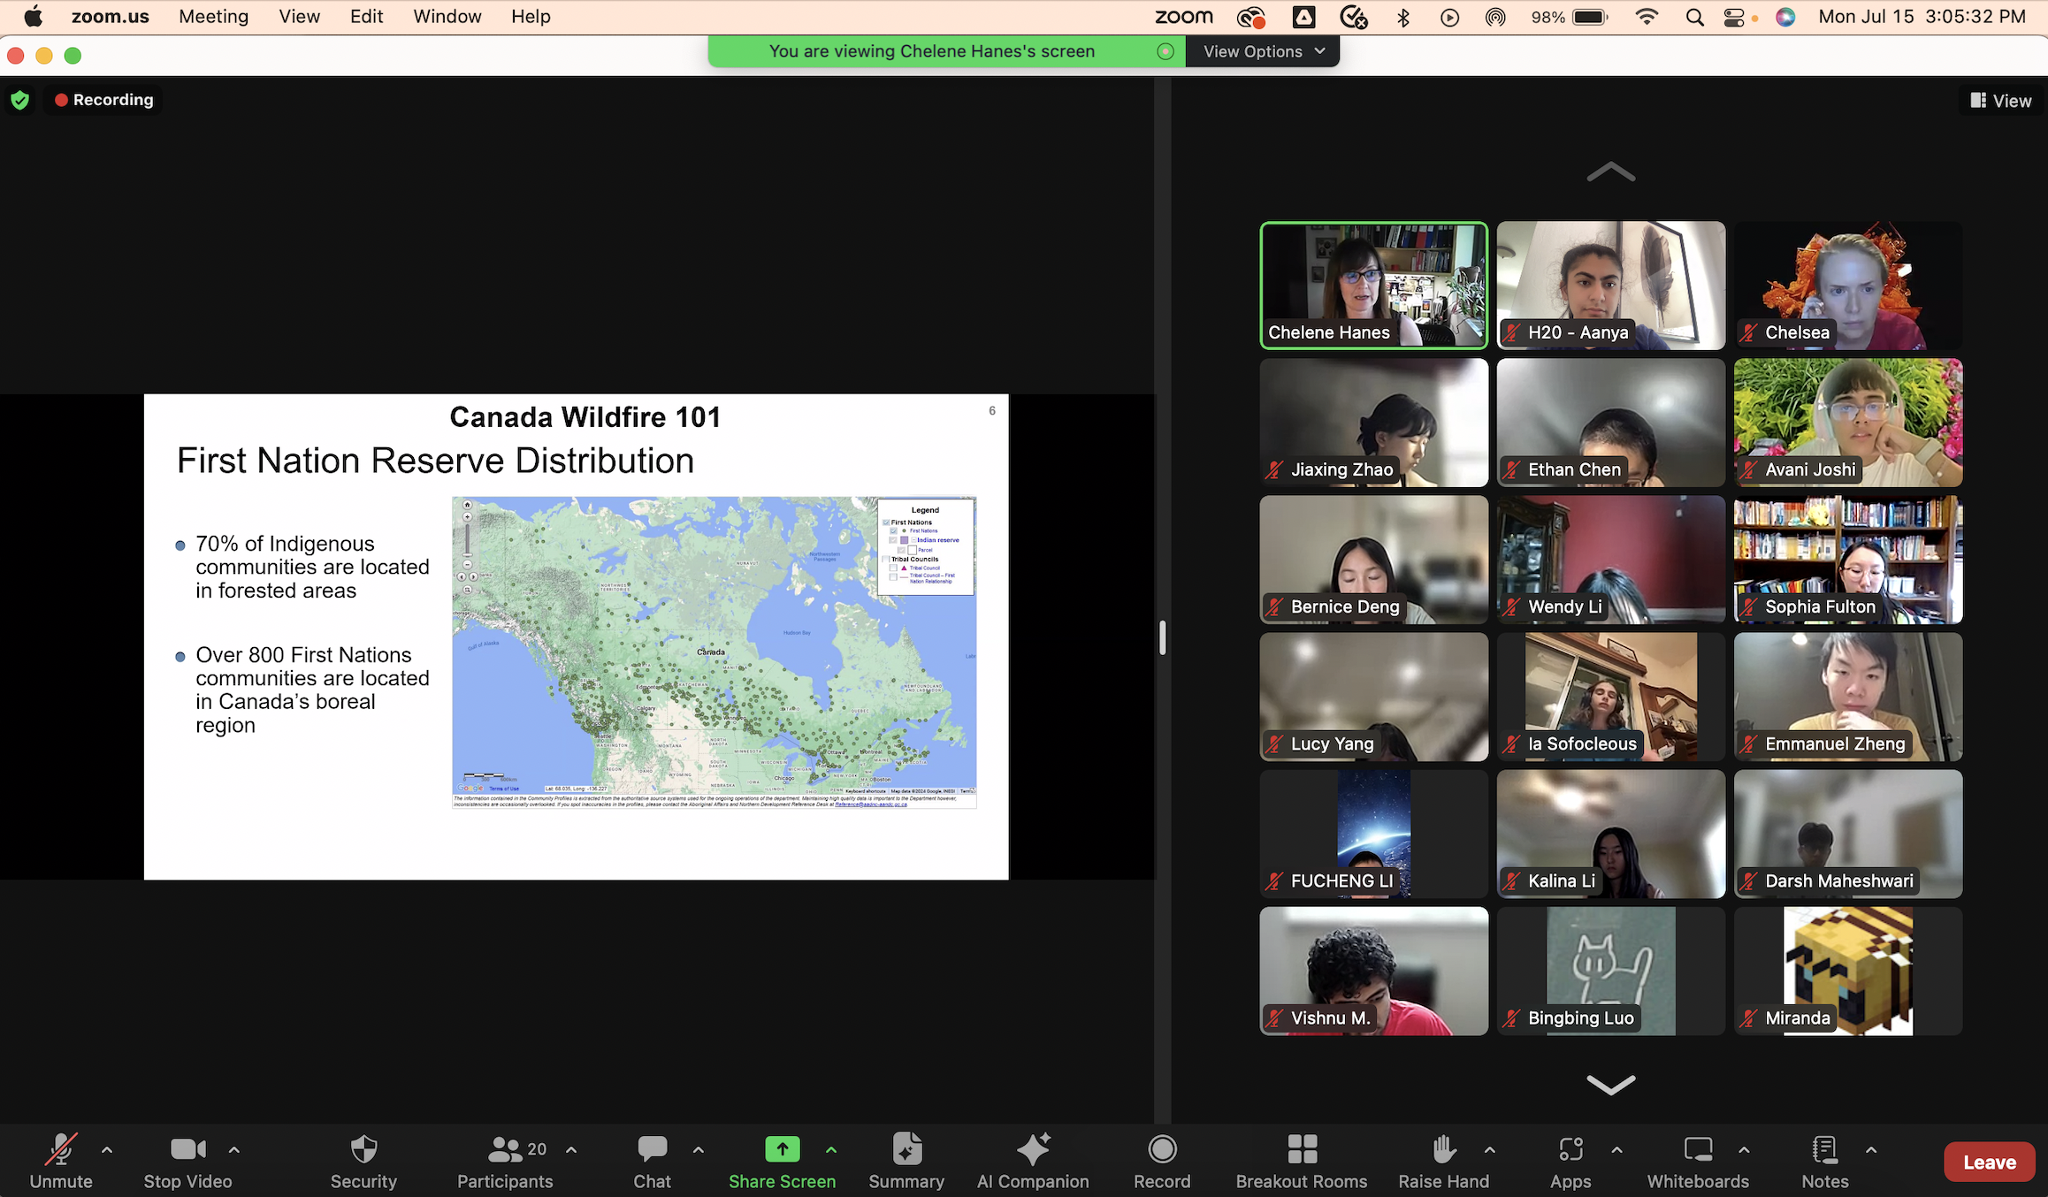2048x1197 pixels.
Task: Open Breakout Rooms
Action: (x=1302, y=1150)
